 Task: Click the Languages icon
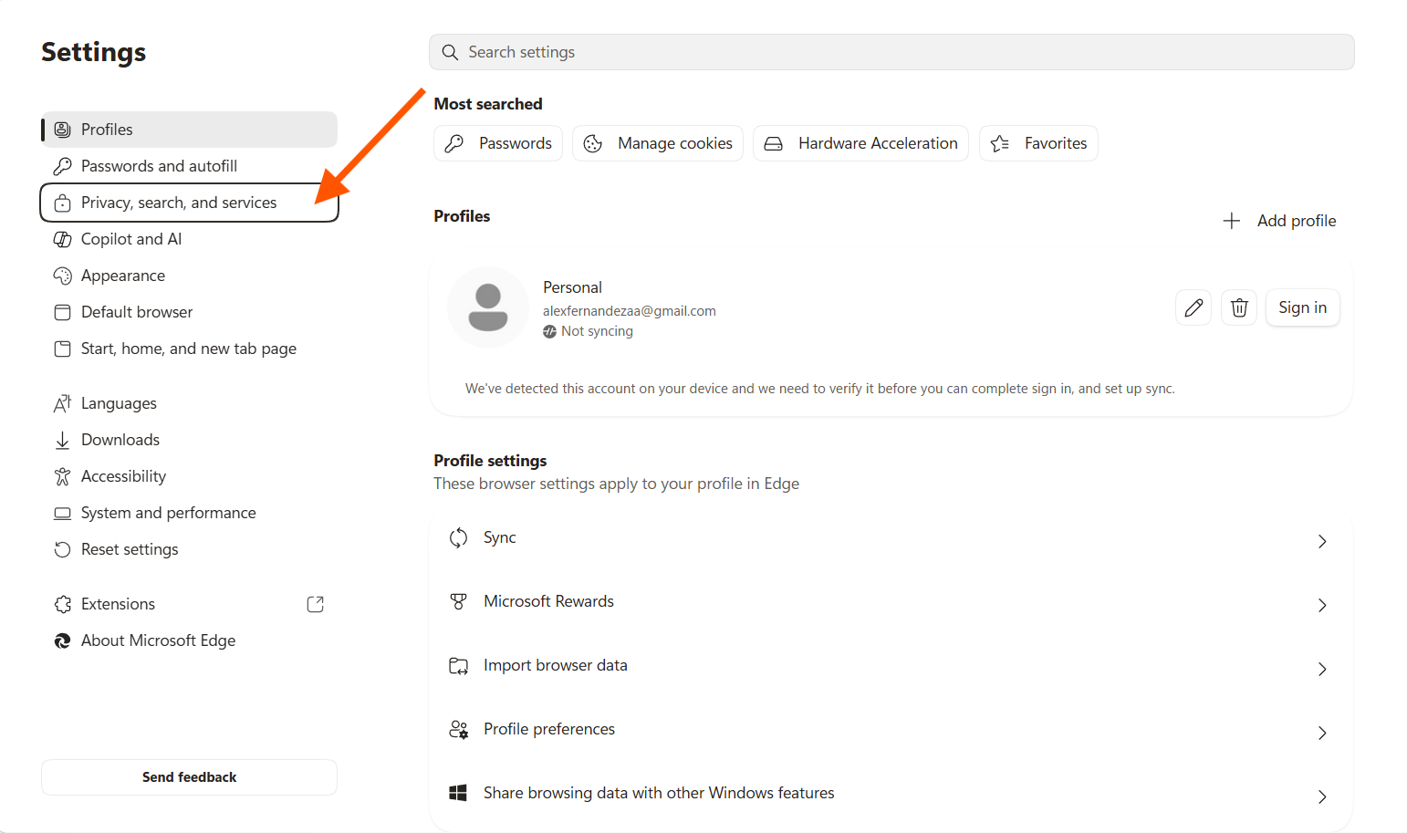tap(62, 403)
